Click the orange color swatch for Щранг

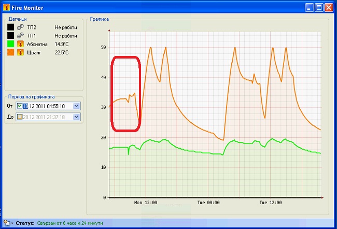point(10,52)
